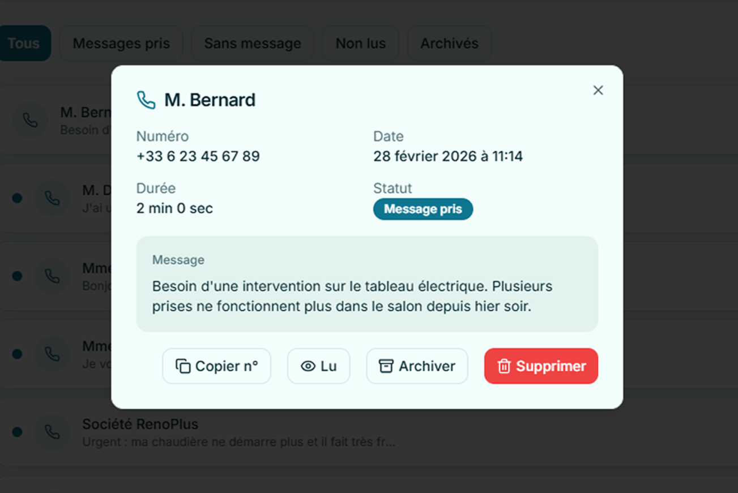Screen dimensions: 738x493
Task: Click the phone icon on first list row
Action: (30, 120)
